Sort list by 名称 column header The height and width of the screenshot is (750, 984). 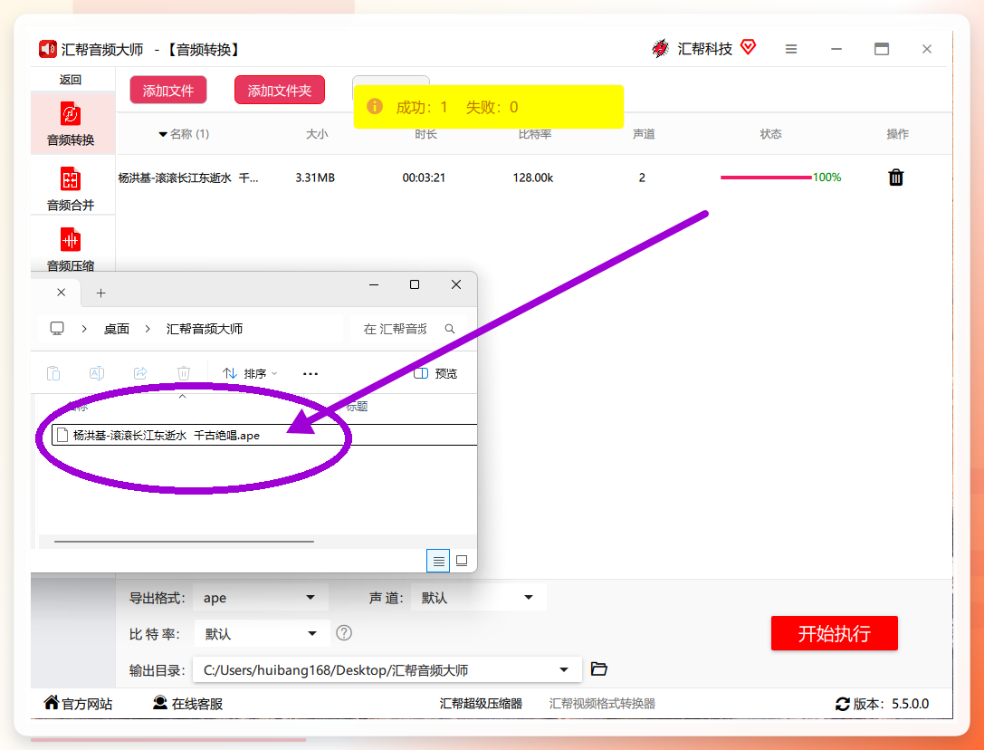click(x=184, y=134)
